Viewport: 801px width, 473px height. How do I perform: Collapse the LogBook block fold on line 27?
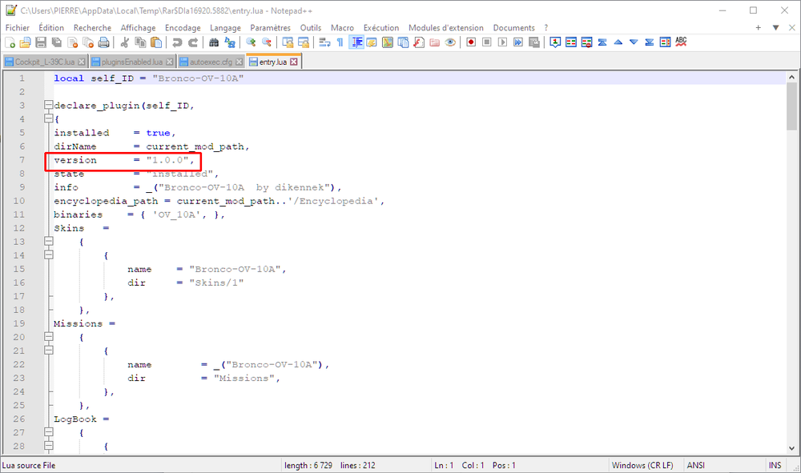(x=49, y=432)
